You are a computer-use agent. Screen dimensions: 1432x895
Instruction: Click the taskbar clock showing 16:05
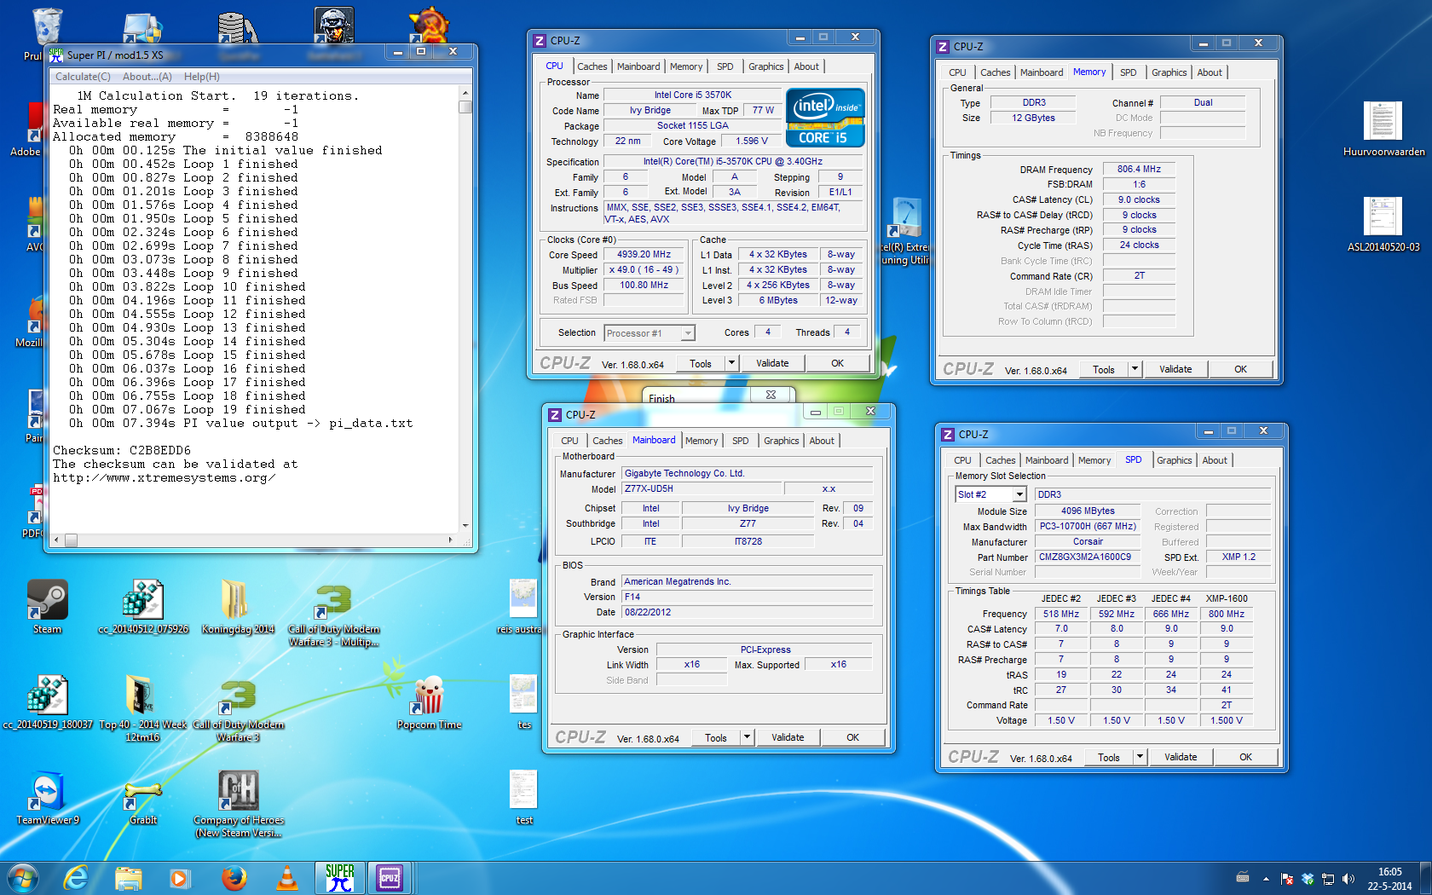coord(1389,879)
